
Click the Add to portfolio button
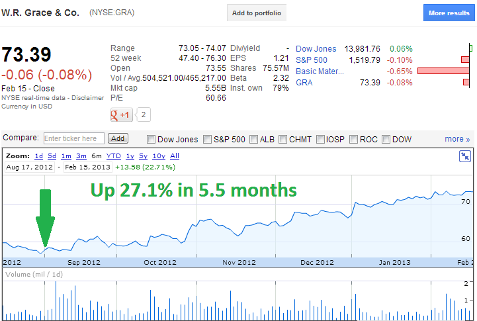tap(257, 13)
